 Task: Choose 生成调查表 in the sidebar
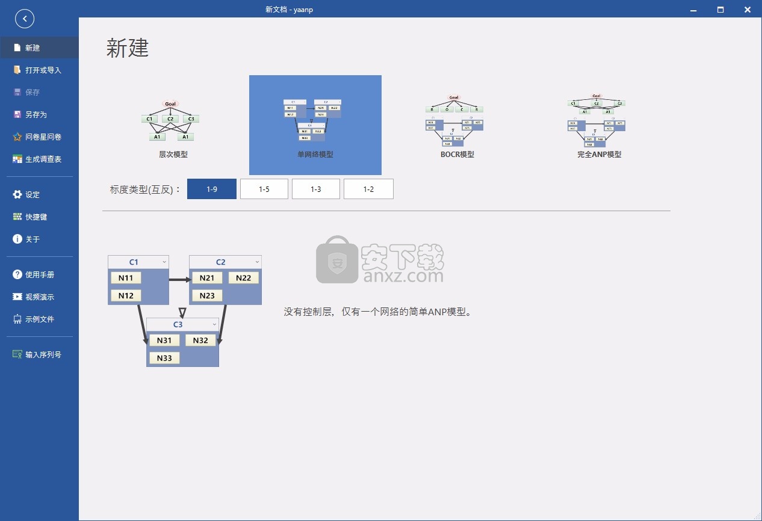coord(39,159)
